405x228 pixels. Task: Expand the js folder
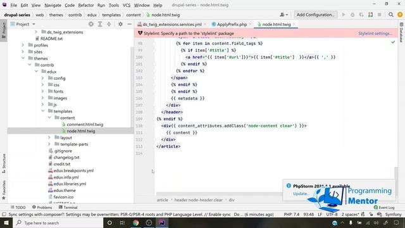[42, 104]
